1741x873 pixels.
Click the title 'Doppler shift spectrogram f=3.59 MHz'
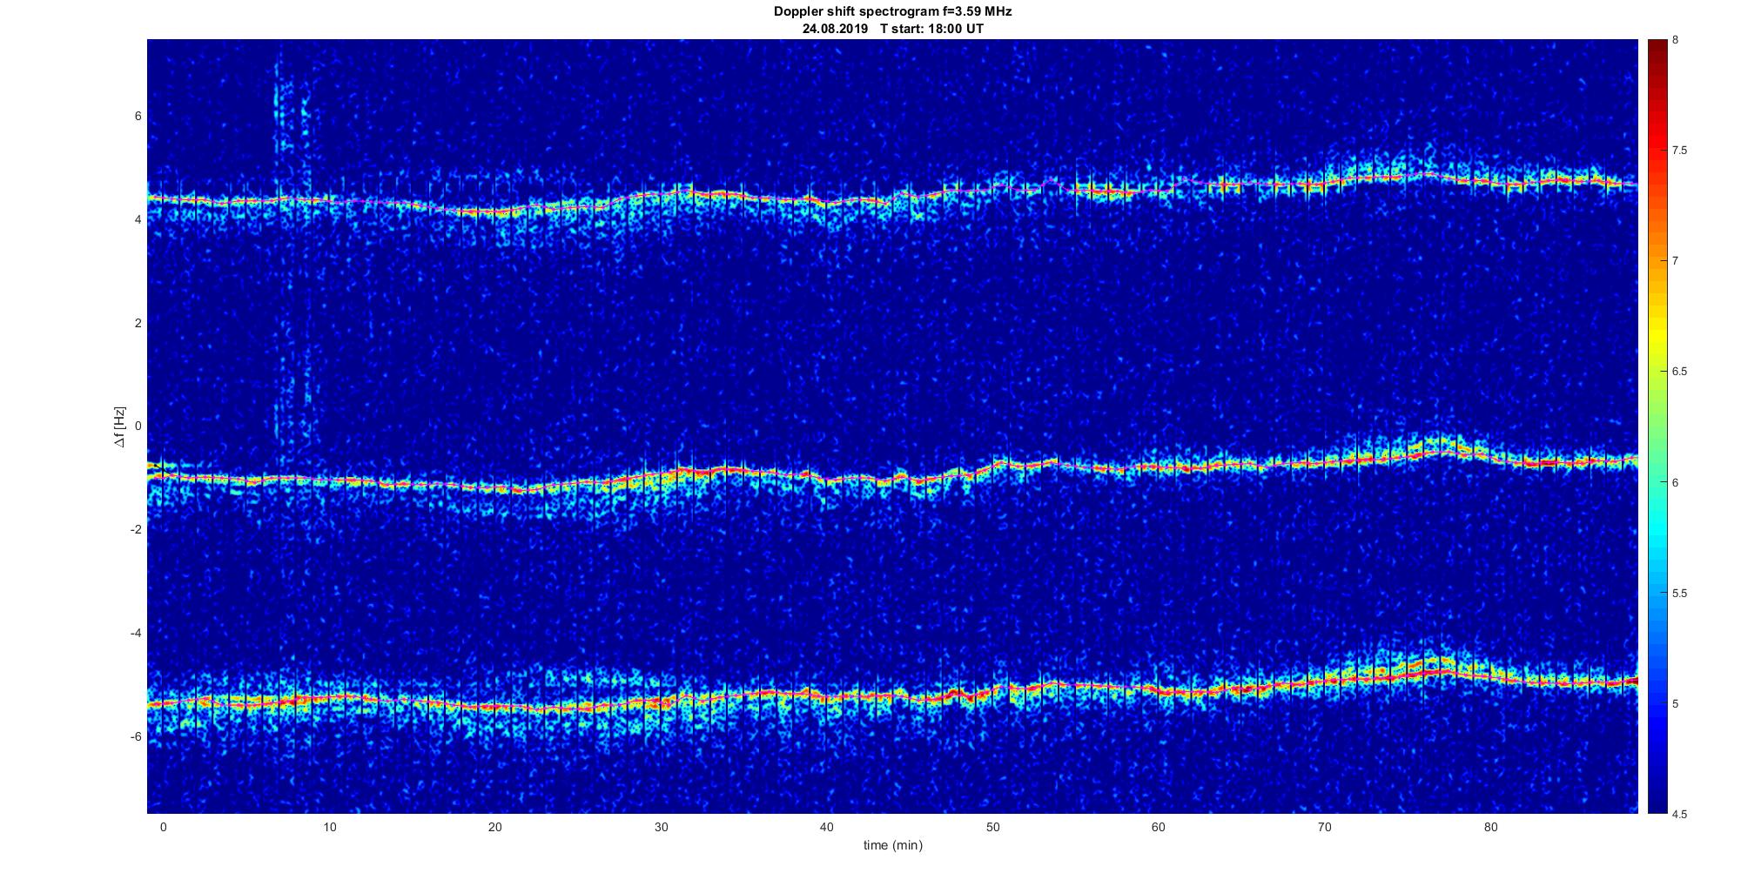click(892, 12)
